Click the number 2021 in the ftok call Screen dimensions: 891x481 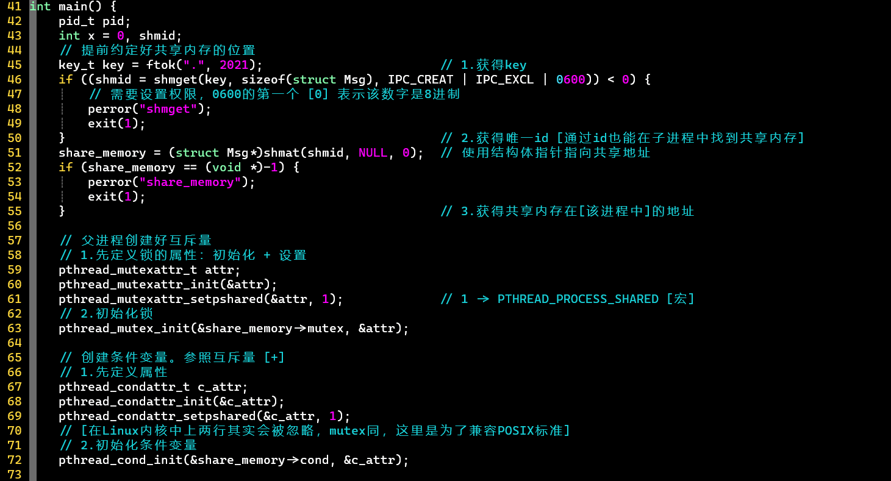tap(234, 65)
